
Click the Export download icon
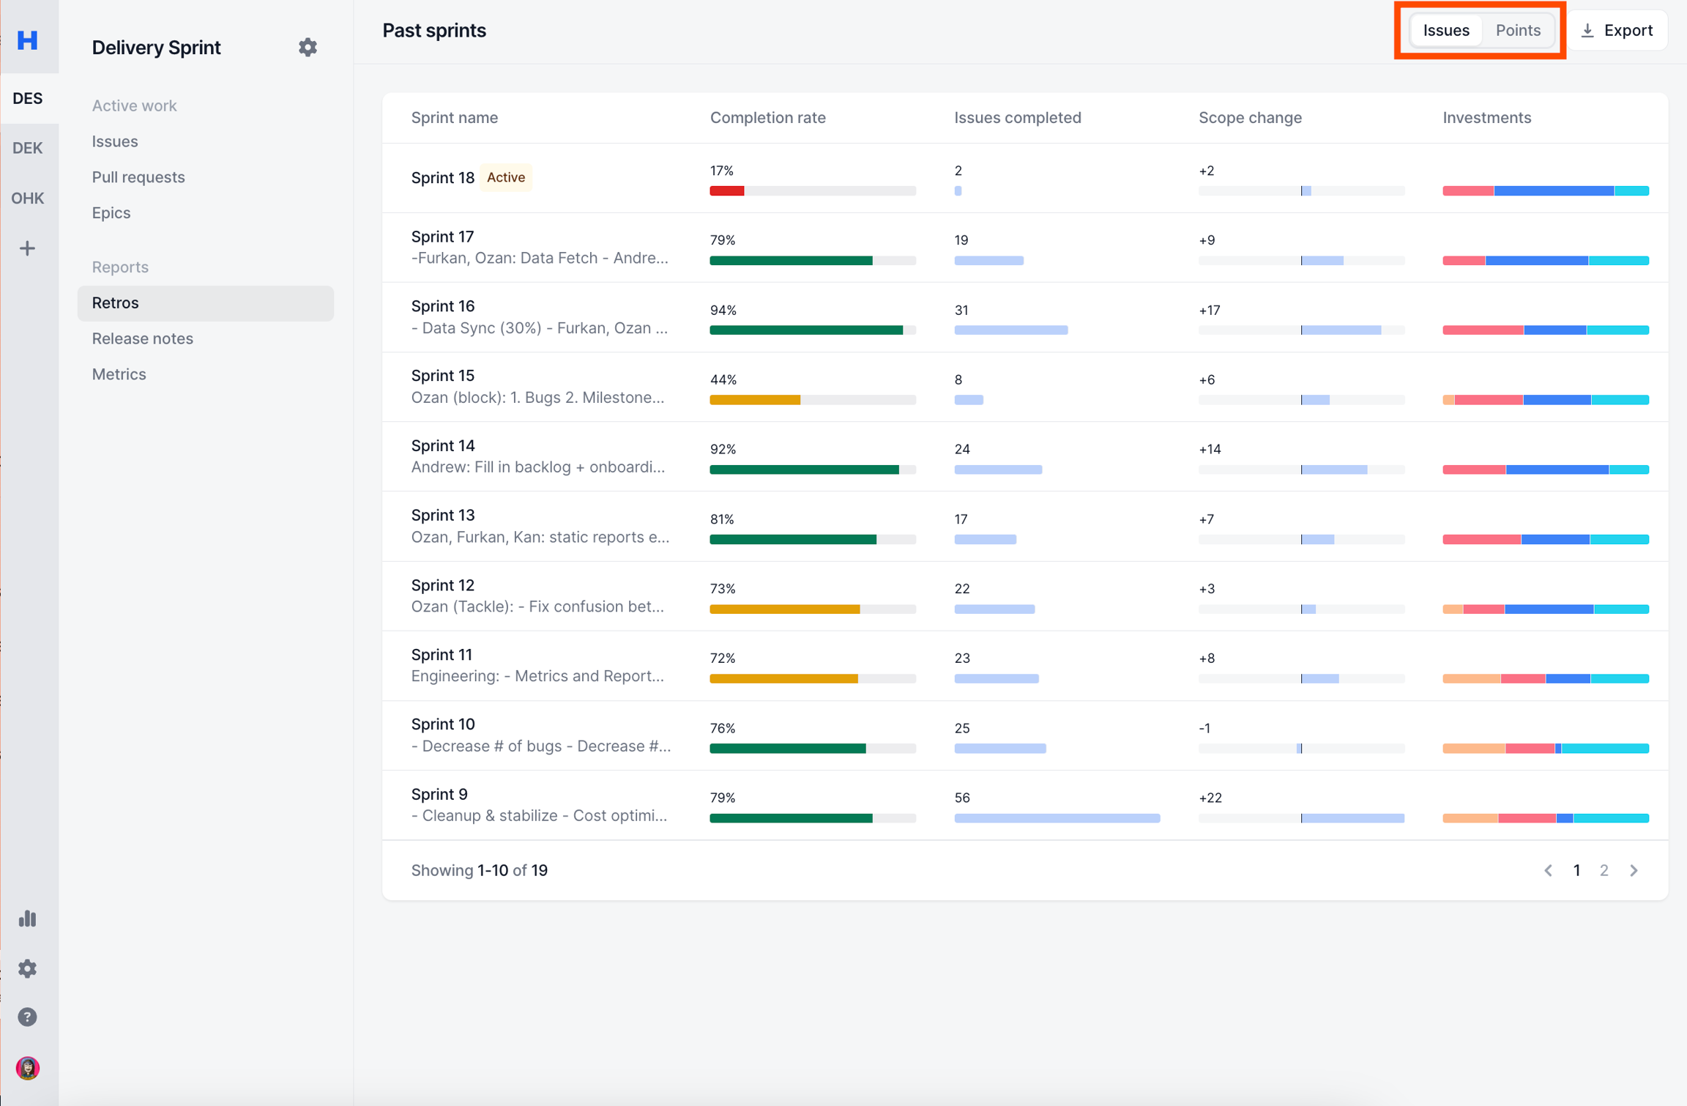(1587, 31)
